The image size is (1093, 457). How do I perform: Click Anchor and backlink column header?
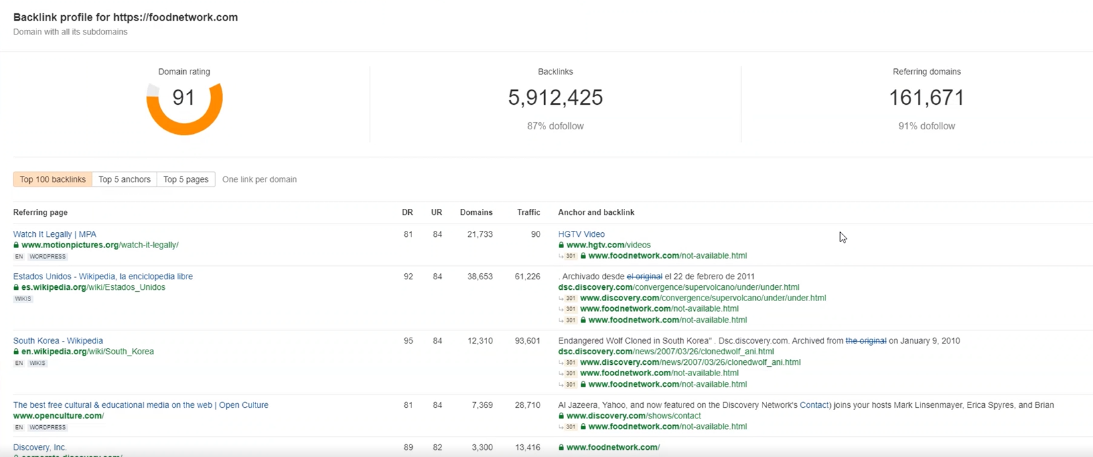coord(596,212)
